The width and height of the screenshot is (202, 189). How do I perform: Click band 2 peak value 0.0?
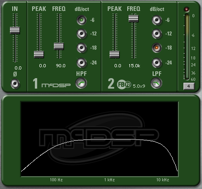pyautogui.click(x=118, y=66)
